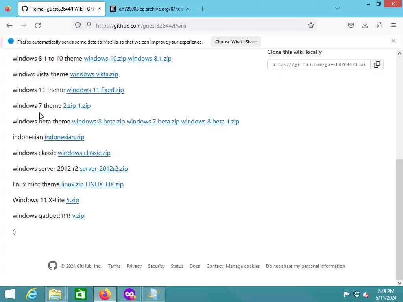Go back to the previous page
This screenshot has width=403, height=302.
(9, 26)
